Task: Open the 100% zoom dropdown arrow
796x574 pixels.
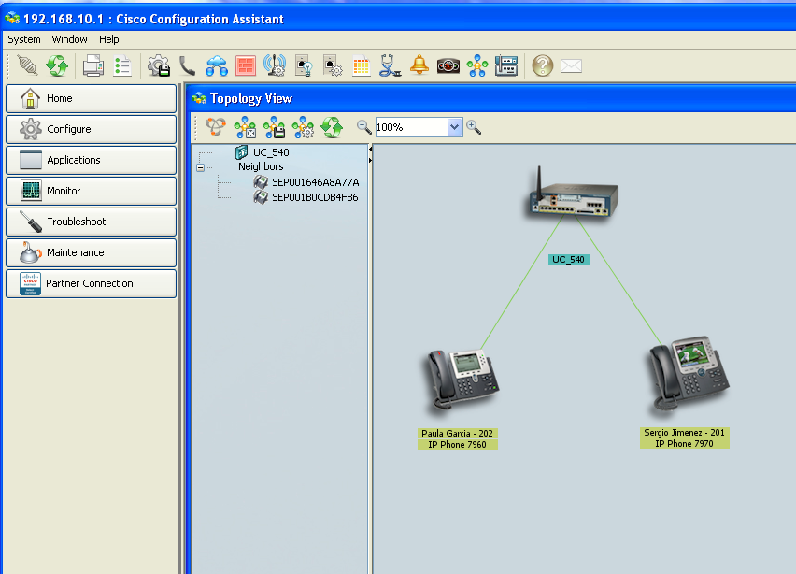Action: 454,127
